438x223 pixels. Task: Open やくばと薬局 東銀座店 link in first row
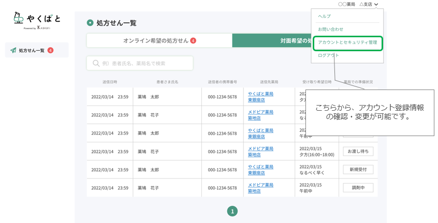pos(260,97)
